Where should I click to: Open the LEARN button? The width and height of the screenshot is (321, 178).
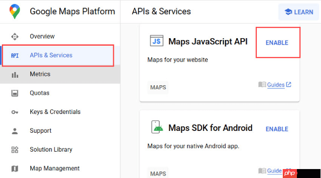299,12
